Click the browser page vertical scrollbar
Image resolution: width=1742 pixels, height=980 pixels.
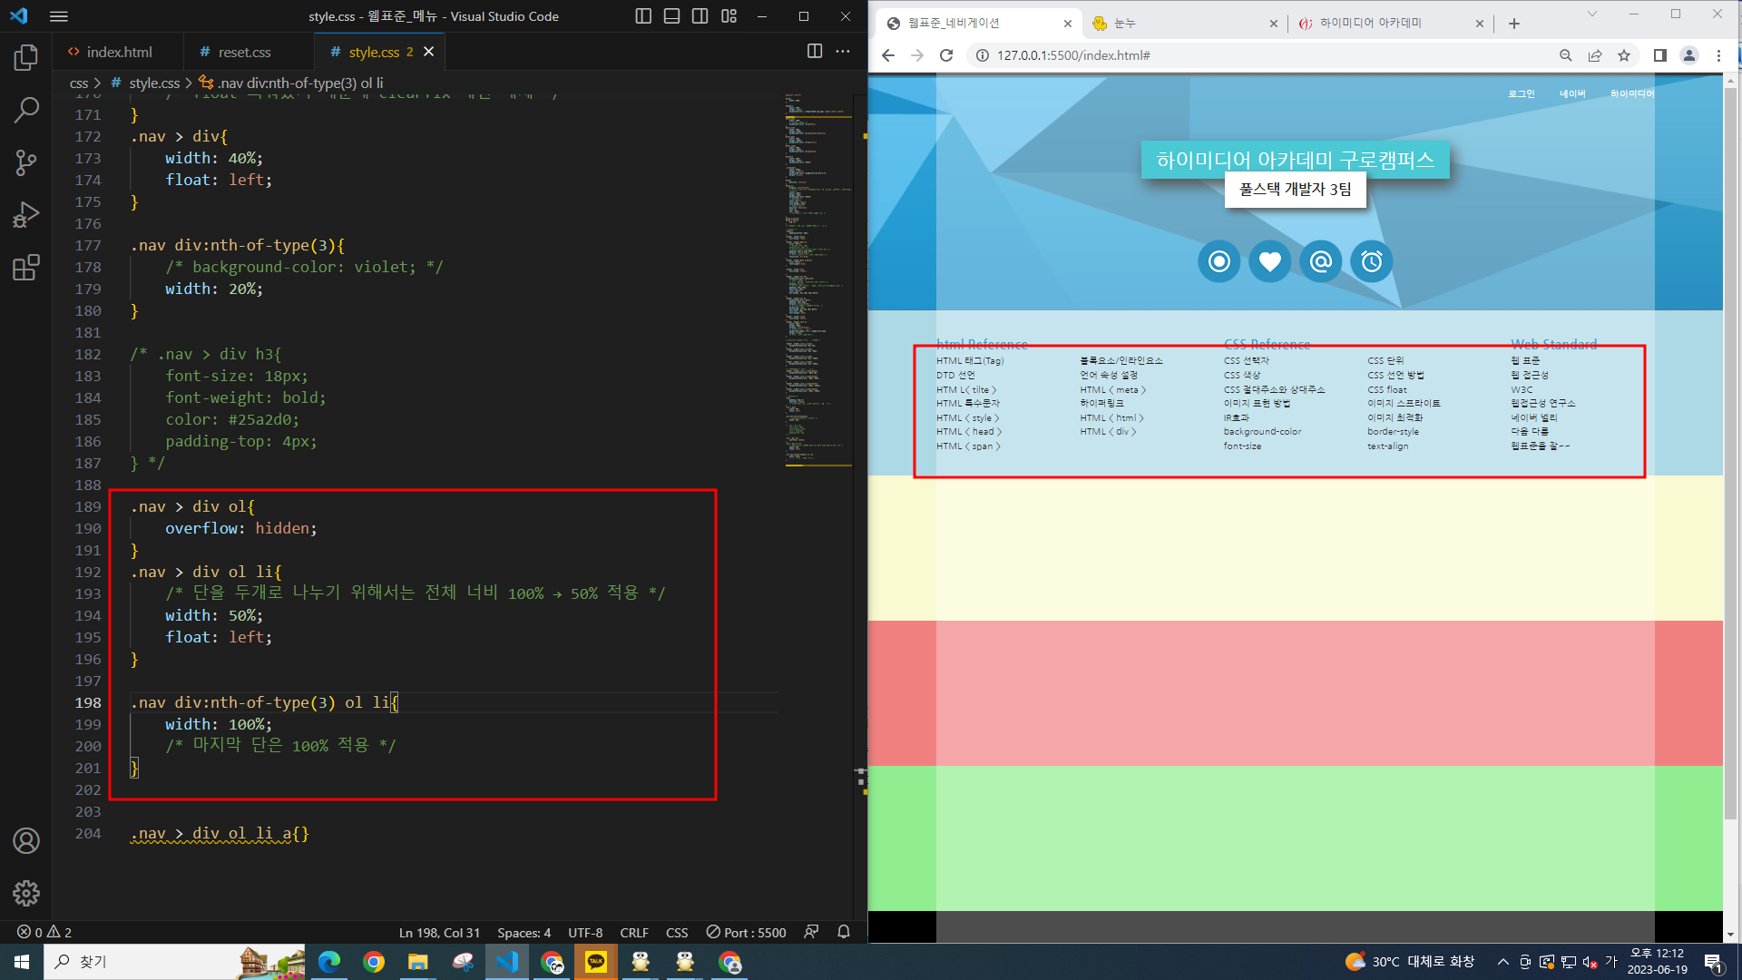tap(1730, 454)
